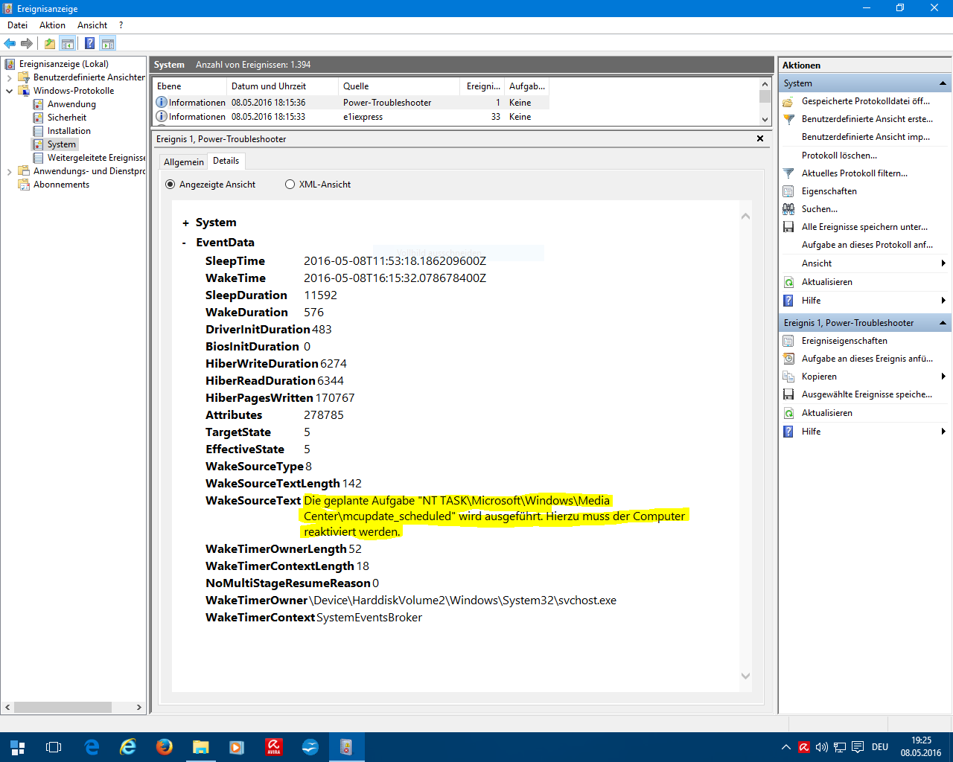Collapse the Ereignis 1 actions section
The height and width of the screenshot is (762, 953).
coord(943,323)
